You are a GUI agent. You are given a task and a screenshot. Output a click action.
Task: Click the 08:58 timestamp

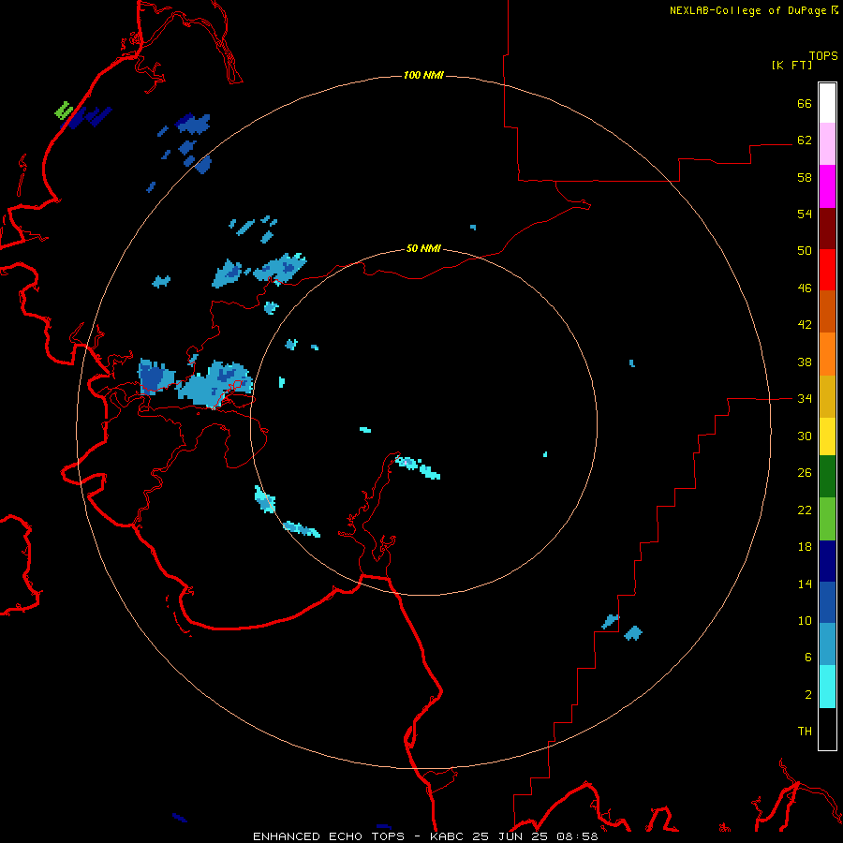point(576,836)
